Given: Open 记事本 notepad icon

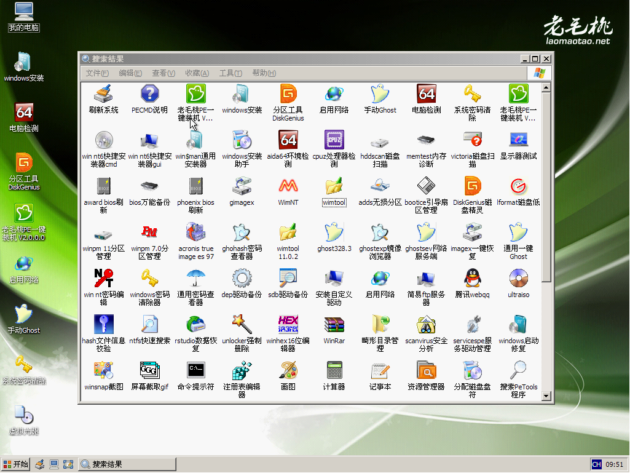Looking at the screenshot, I should coord(380,370).
